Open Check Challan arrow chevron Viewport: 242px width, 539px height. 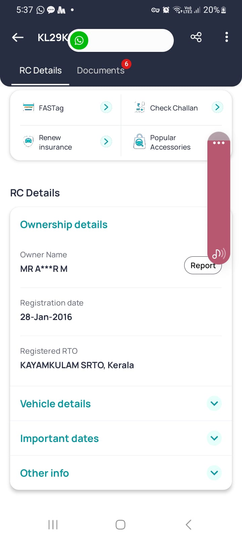pyautogui.click(x=217, y=107)
